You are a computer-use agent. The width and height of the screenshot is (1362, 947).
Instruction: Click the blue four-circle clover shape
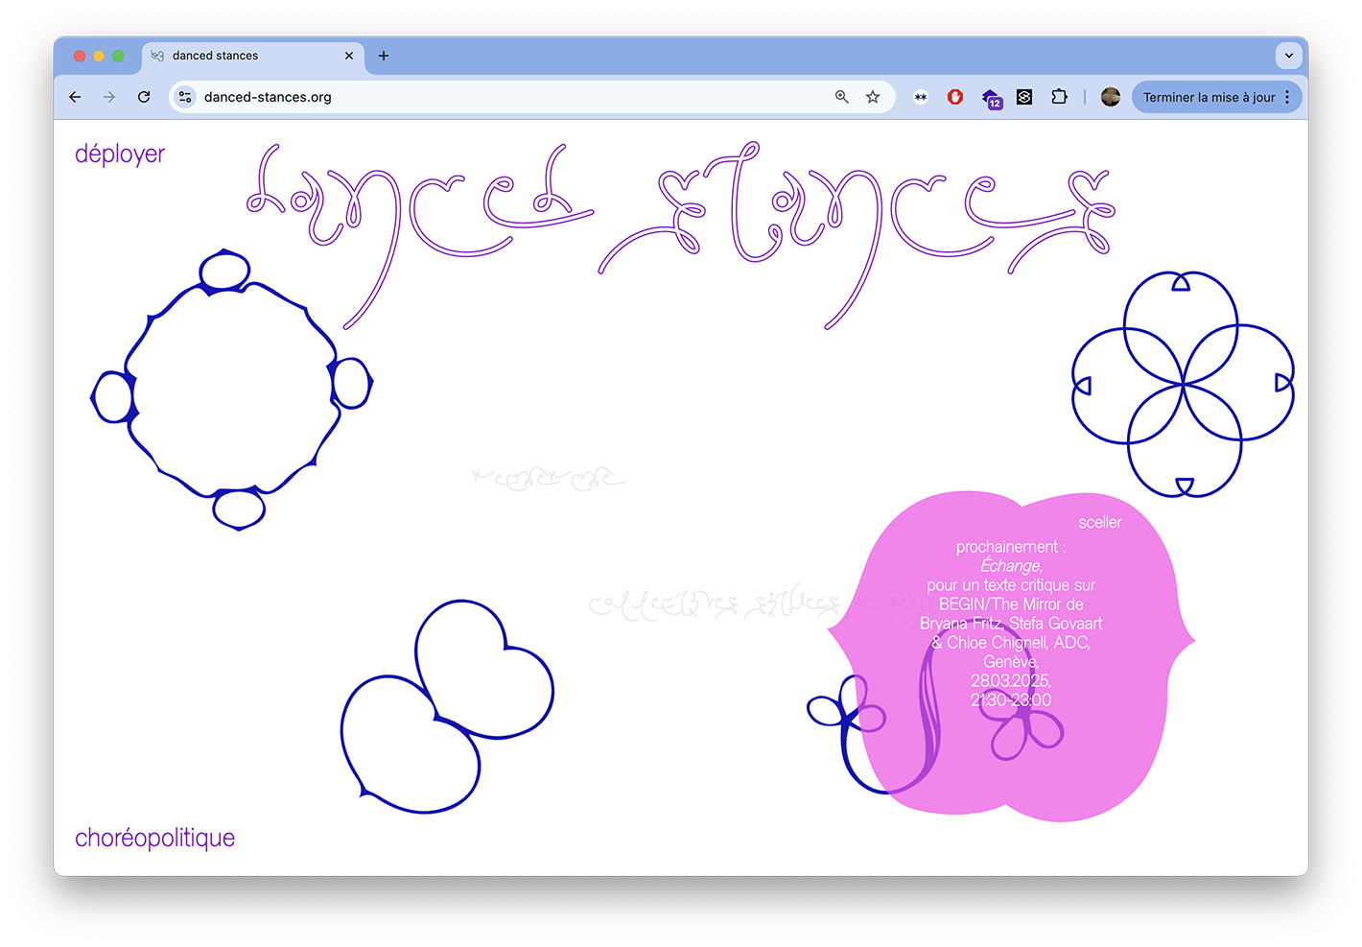click(1183, 384)
